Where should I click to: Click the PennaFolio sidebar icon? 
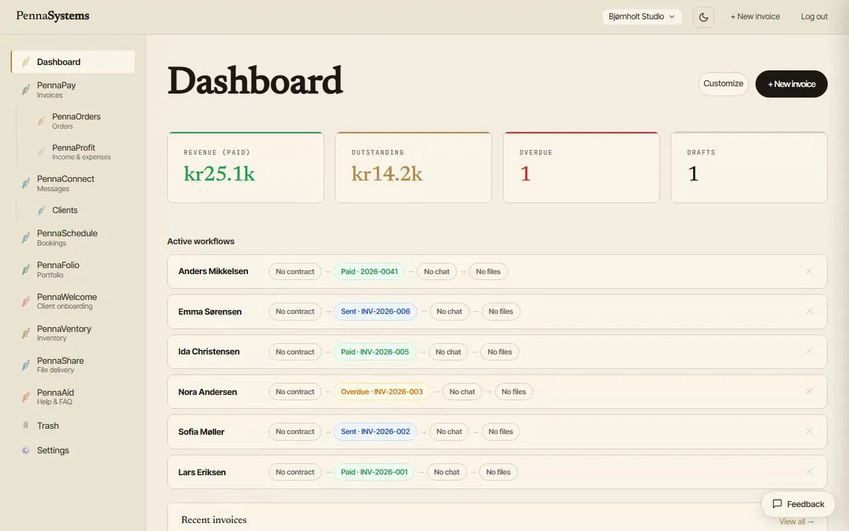click(25, 269)
